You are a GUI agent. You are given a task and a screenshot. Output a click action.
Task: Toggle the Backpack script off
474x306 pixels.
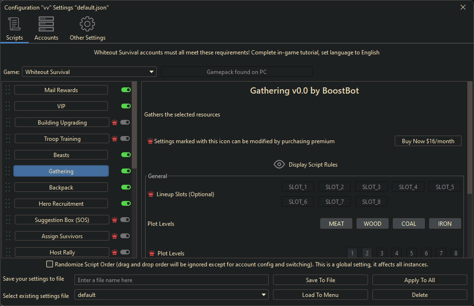(x=126, y=187)
